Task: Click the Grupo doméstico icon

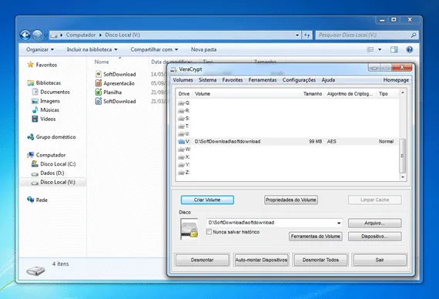Action: pos(30,137)
